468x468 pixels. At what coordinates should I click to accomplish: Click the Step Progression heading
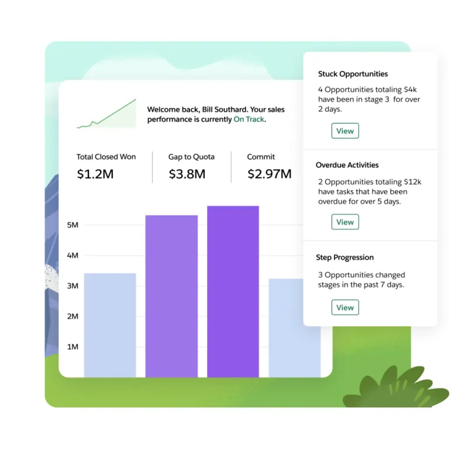[x=345, y=257]
